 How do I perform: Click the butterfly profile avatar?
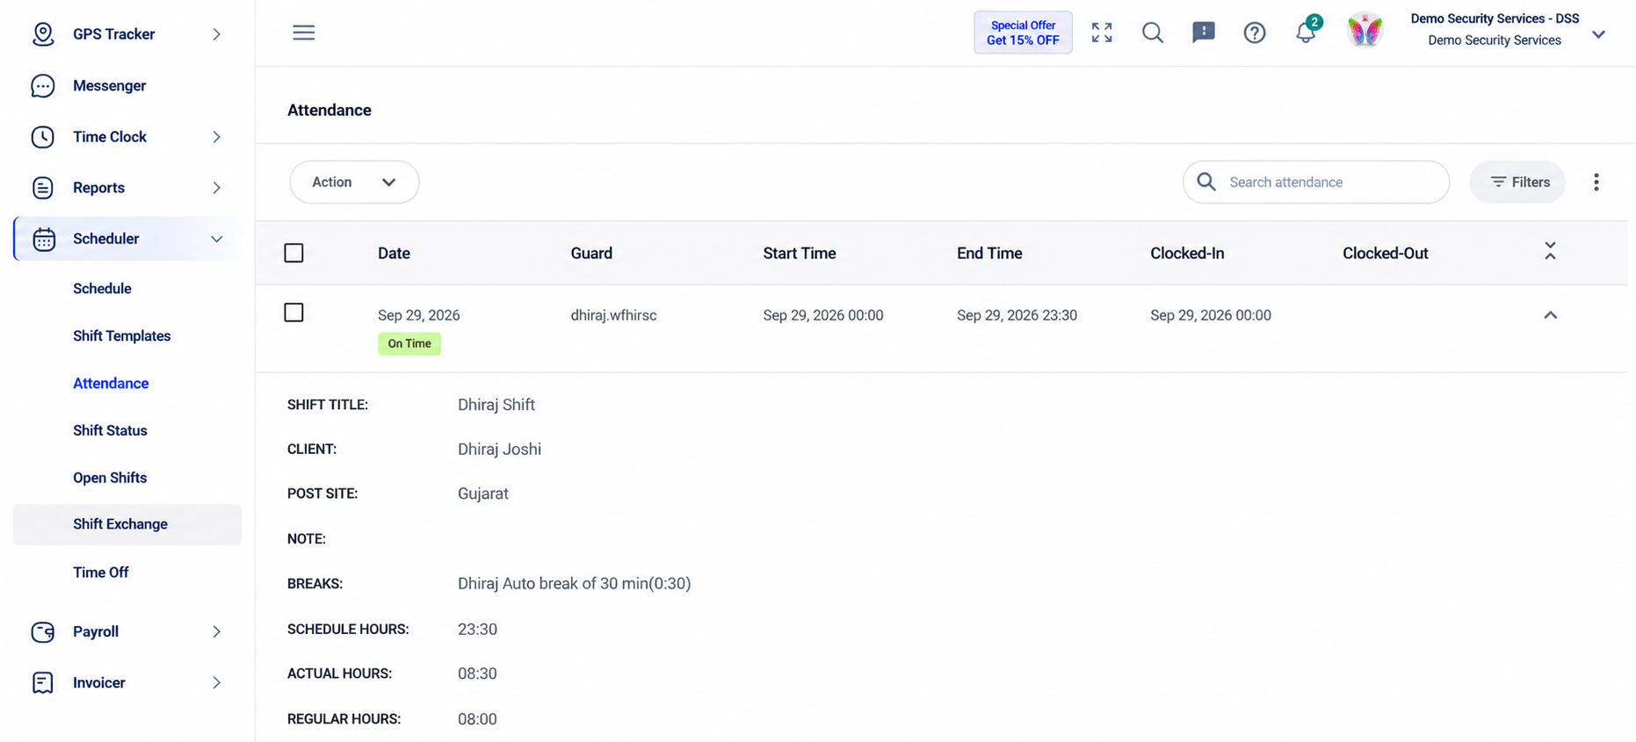click(x=1365, y=31)
